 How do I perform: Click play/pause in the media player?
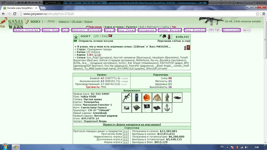point(221,3)
